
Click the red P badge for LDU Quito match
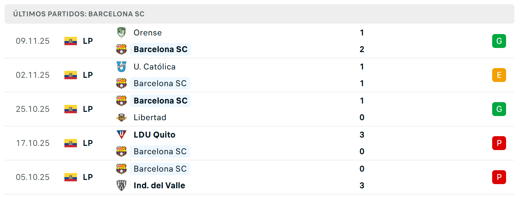click(x=499, y=143)
